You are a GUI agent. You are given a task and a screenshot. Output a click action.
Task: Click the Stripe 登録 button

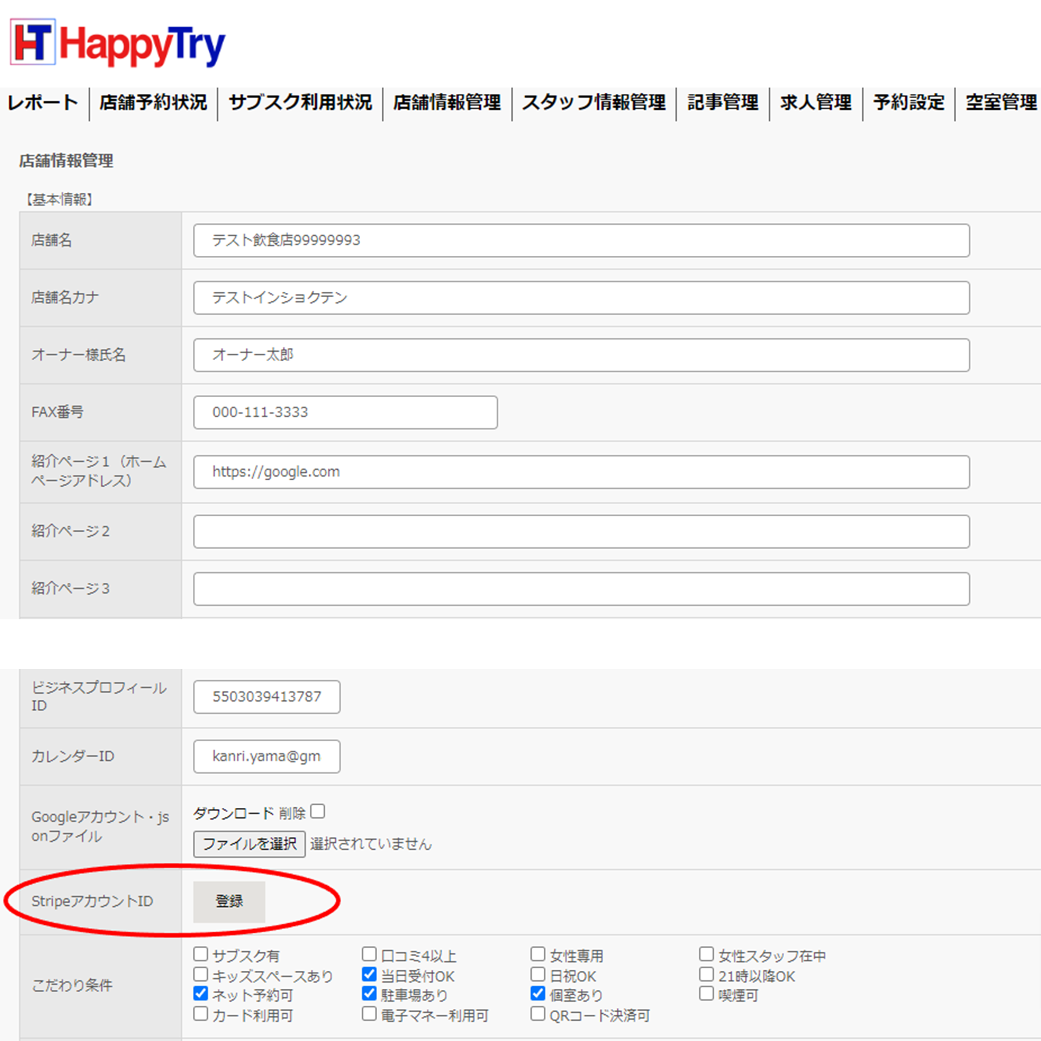pyautogui.click(x=229, y=901)
